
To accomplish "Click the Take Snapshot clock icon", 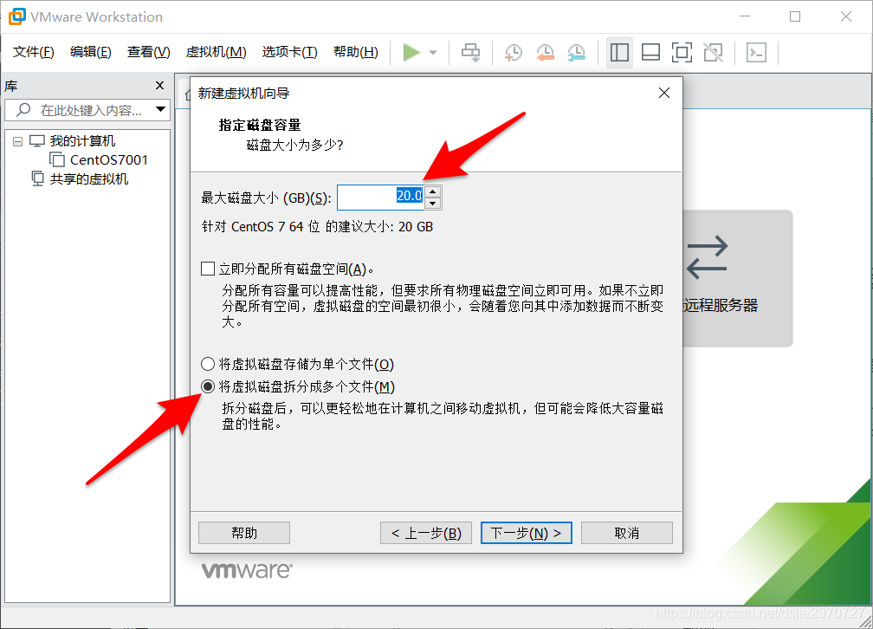I will (513, 52).
